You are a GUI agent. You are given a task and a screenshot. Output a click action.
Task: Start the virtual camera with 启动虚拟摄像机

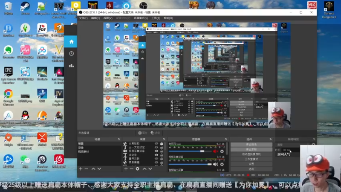tap(251, 154)
